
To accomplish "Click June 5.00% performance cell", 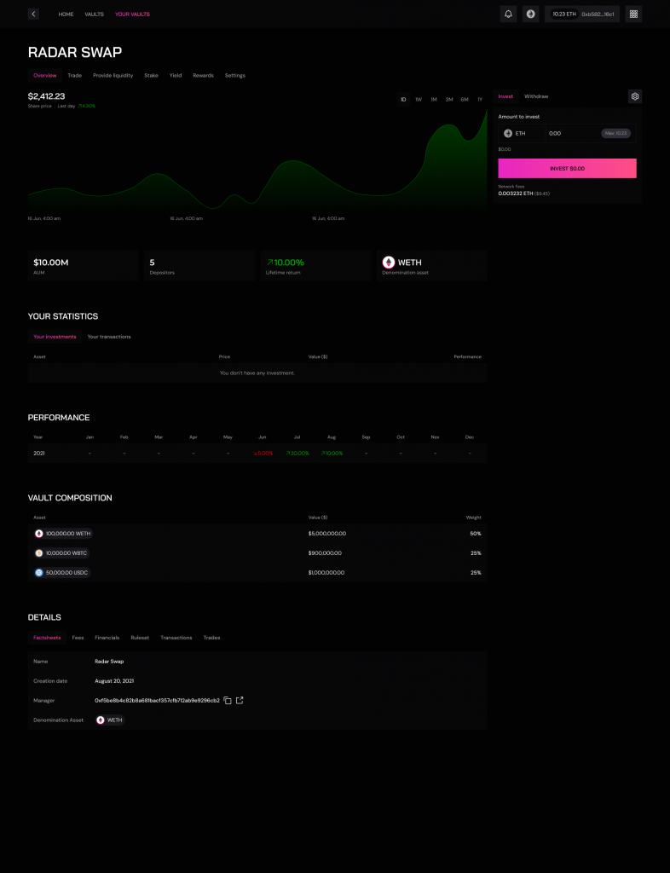I will 263,454.
